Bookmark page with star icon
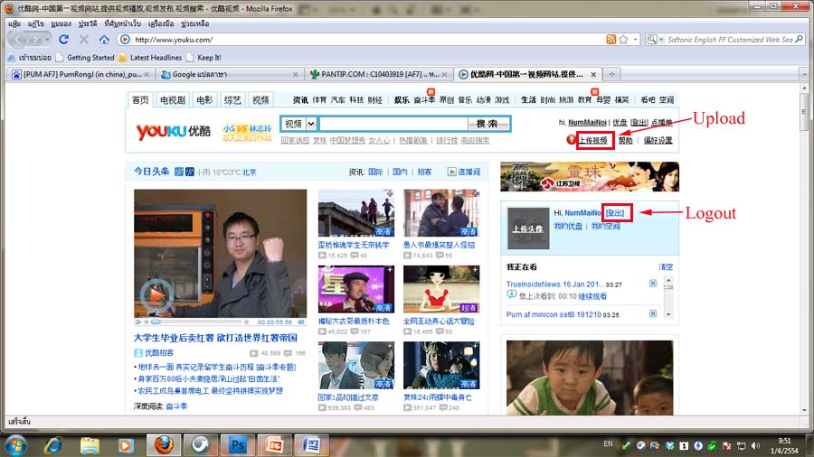This screenshot has width=814, height=457. tap(623, 40)
